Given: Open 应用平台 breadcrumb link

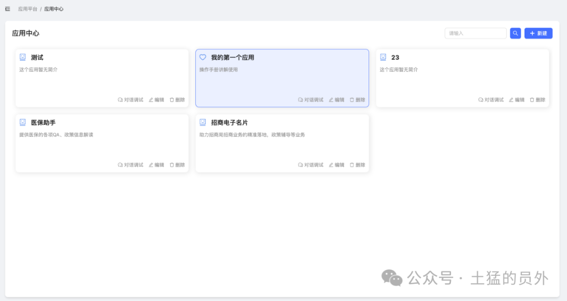Looking at the screenshot, I should pyautogui.click(x=27, y=9).
